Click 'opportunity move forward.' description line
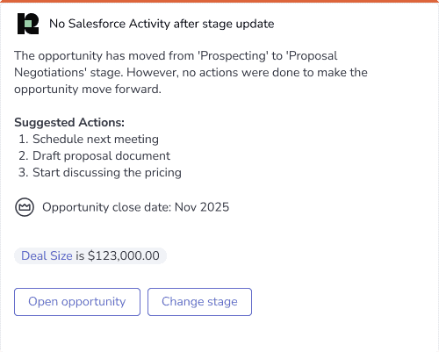 88,89
